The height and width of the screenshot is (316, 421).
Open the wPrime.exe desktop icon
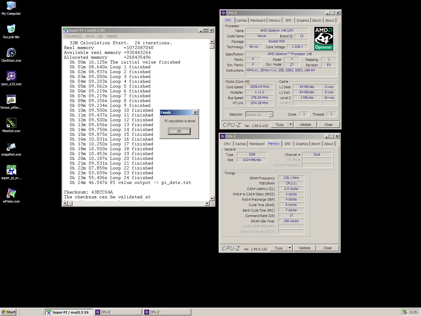[11, 196]
